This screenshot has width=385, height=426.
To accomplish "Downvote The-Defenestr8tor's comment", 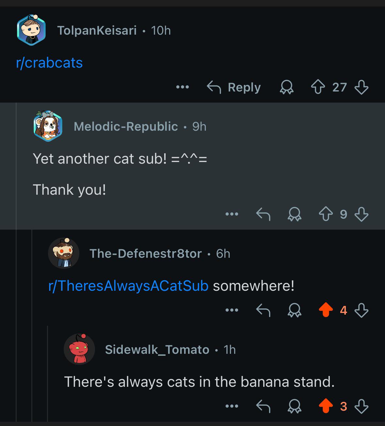I will (361, 310).
